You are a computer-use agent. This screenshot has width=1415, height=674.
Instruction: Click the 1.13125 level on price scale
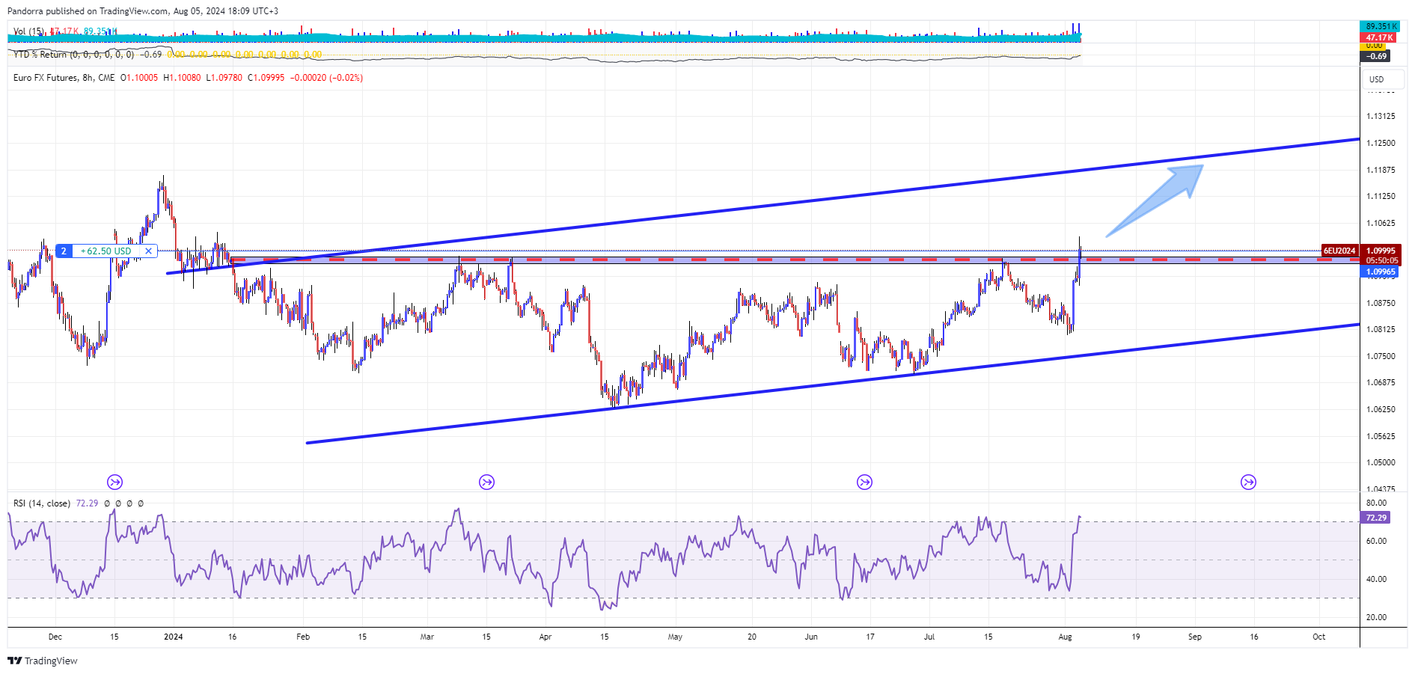tap(1381, 116)
